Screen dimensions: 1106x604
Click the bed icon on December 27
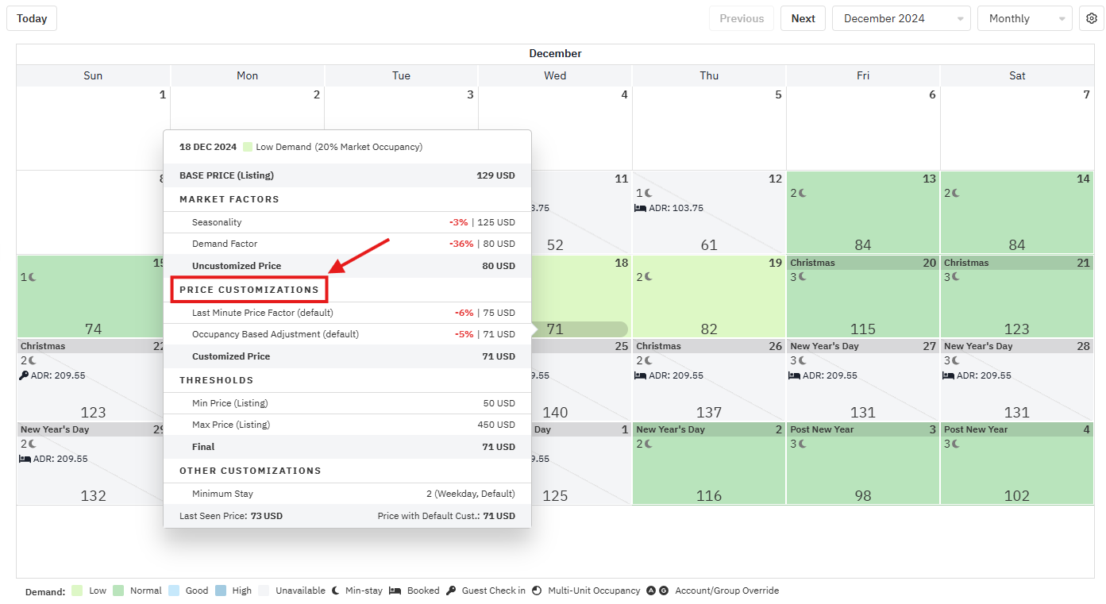pyautogui.click(x=793, y=375)
